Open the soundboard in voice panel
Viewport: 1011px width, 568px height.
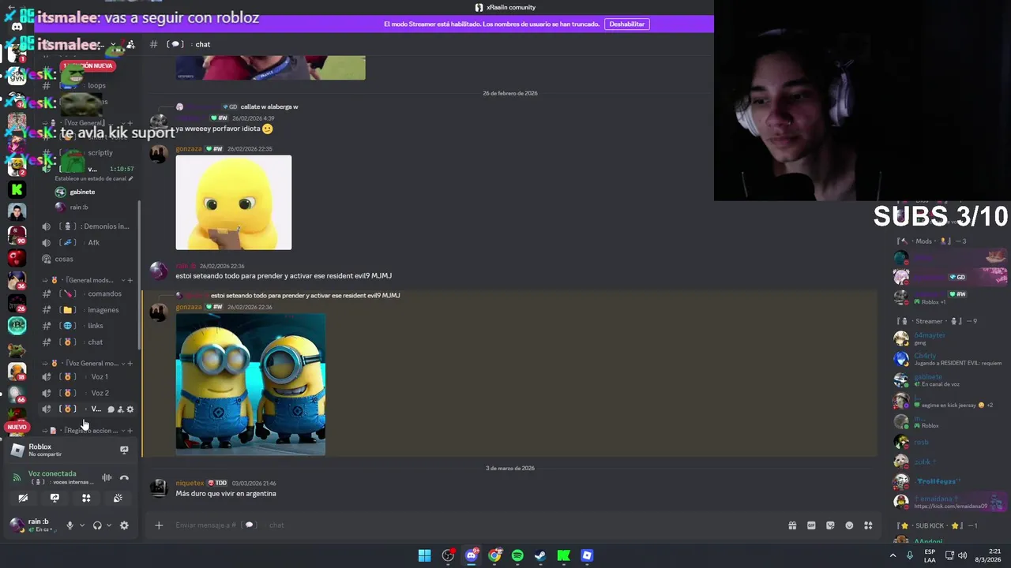[x=118, y=499]
